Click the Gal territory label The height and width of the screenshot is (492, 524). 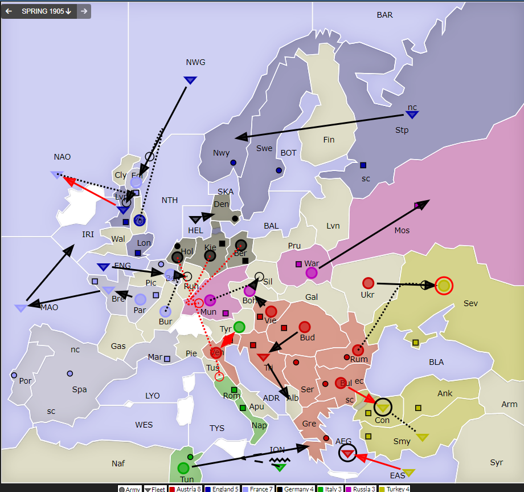(x=312, y=296)
